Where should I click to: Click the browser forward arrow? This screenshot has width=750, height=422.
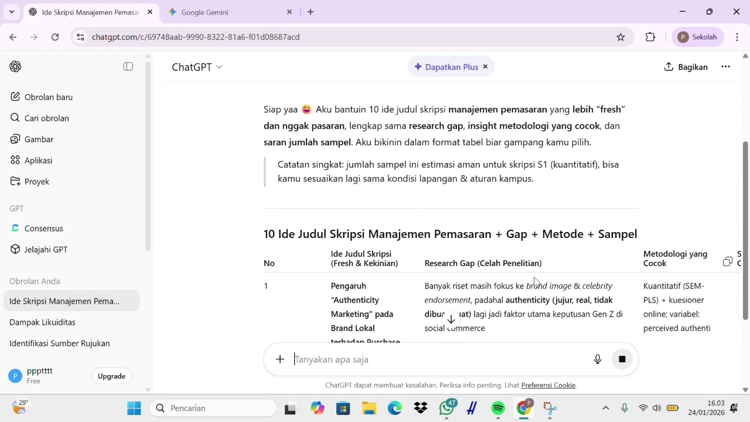[x=34, y=37]
